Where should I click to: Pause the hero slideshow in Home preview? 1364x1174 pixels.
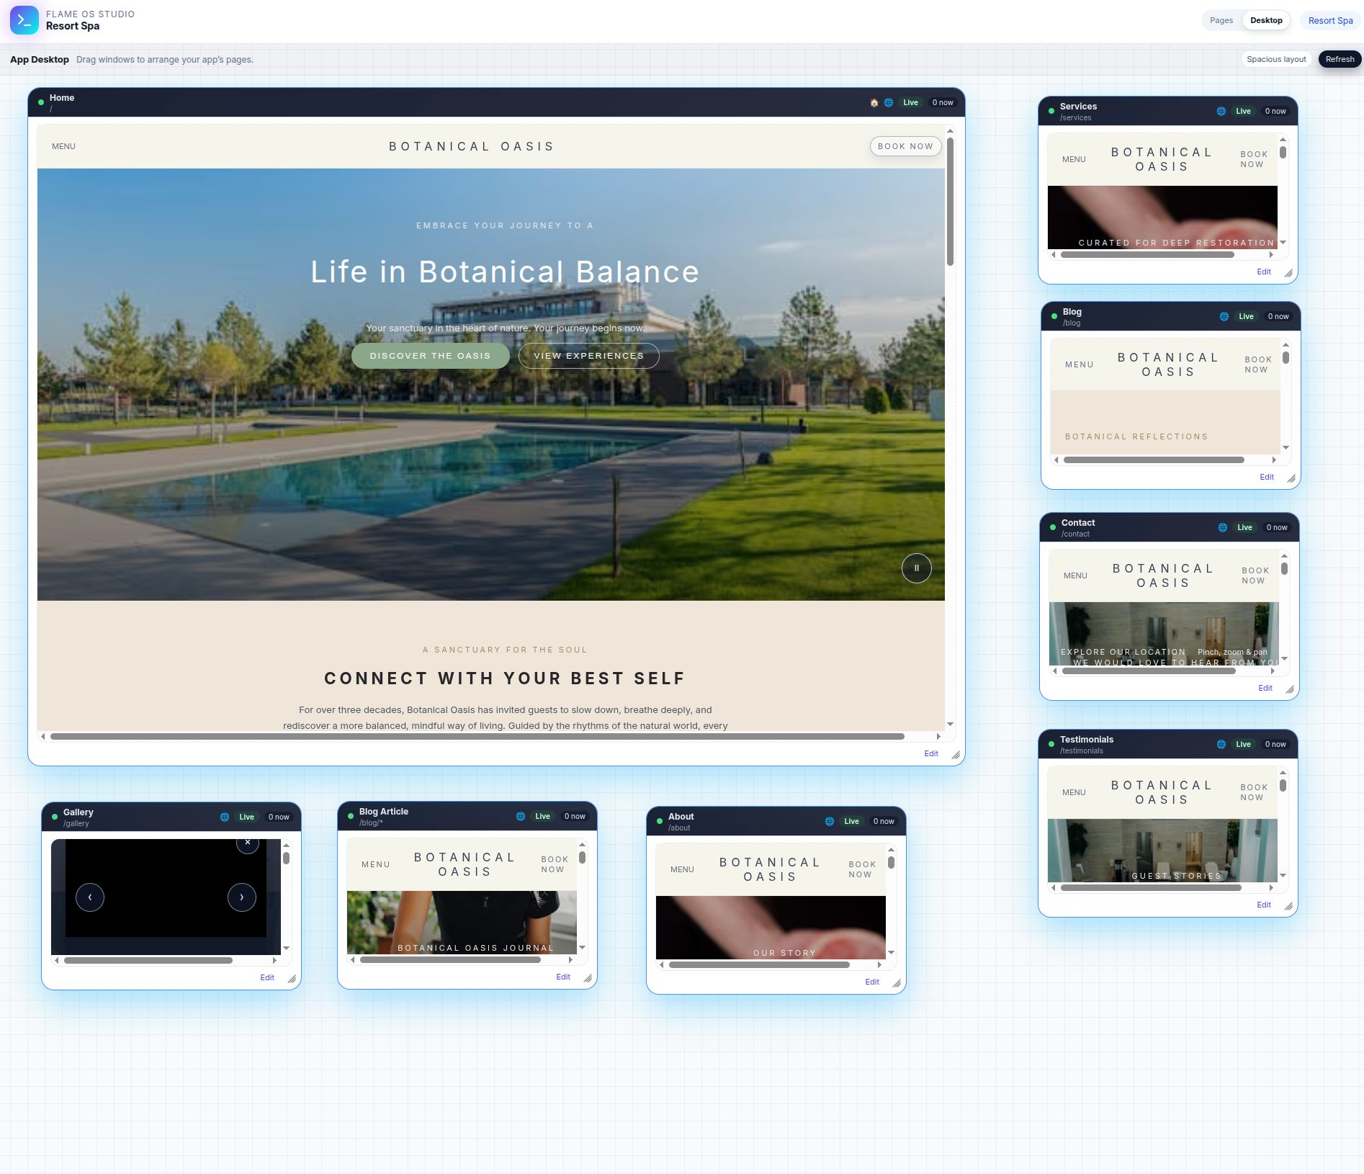coord(916,568)
